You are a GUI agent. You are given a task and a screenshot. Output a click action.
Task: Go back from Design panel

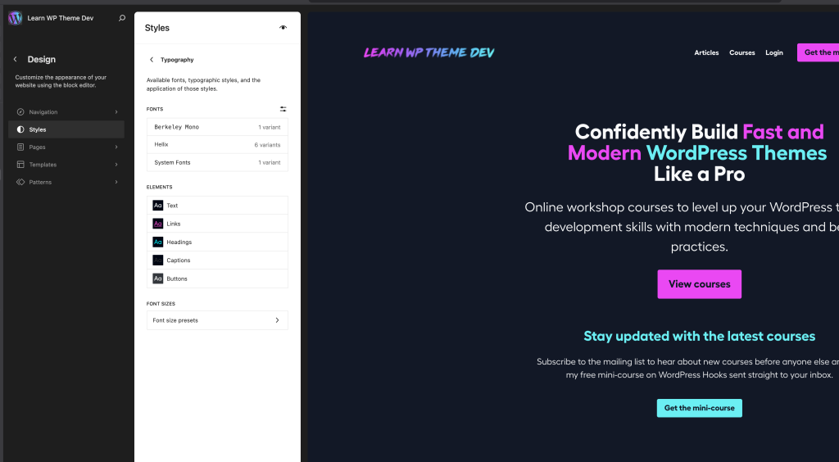[x=15, y=59]
